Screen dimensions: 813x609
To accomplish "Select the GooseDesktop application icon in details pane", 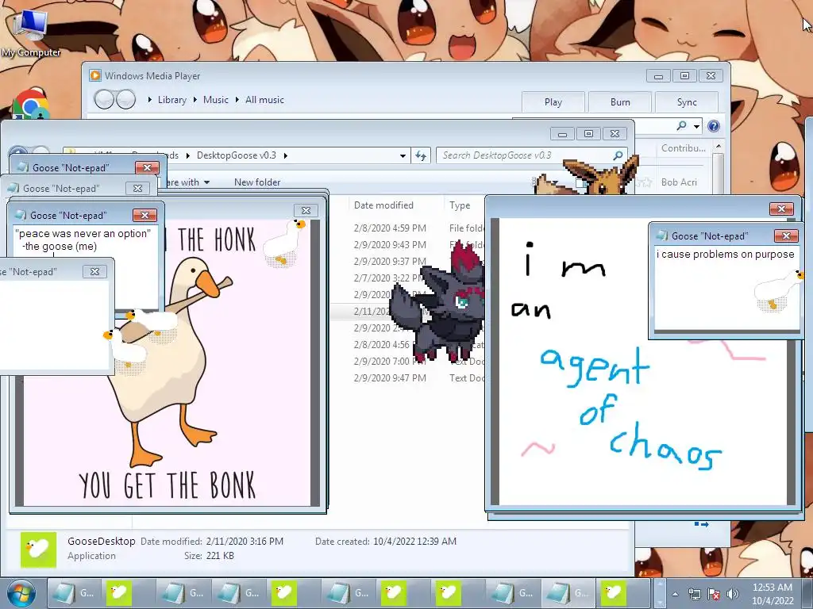I will coord(38,549).
